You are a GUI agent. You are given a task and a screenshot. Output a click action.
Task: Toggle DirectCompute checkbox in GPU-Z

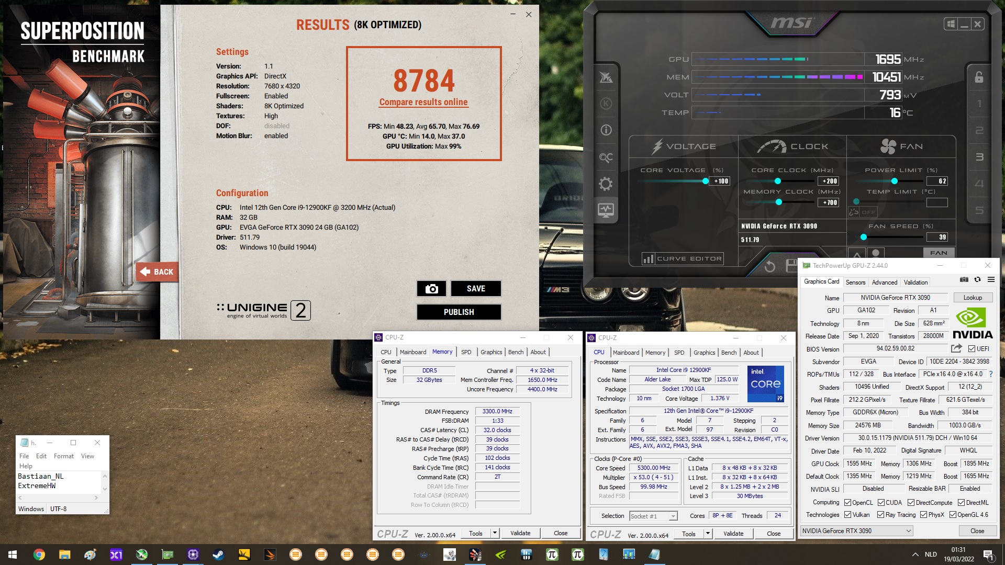point(911,503)
